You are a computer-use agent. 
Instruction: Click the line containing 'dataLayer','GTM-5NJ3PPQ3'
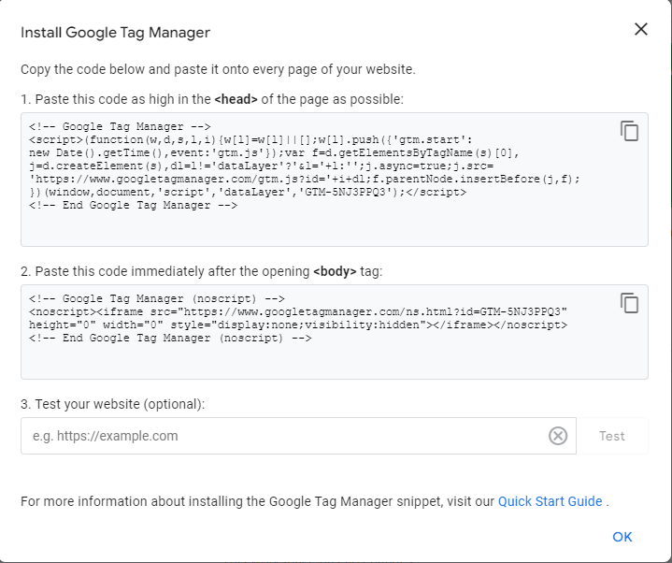[x=248, y=192]
